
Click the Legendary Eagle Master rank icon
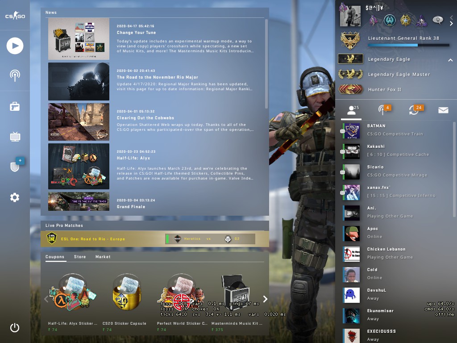(350, 74)
